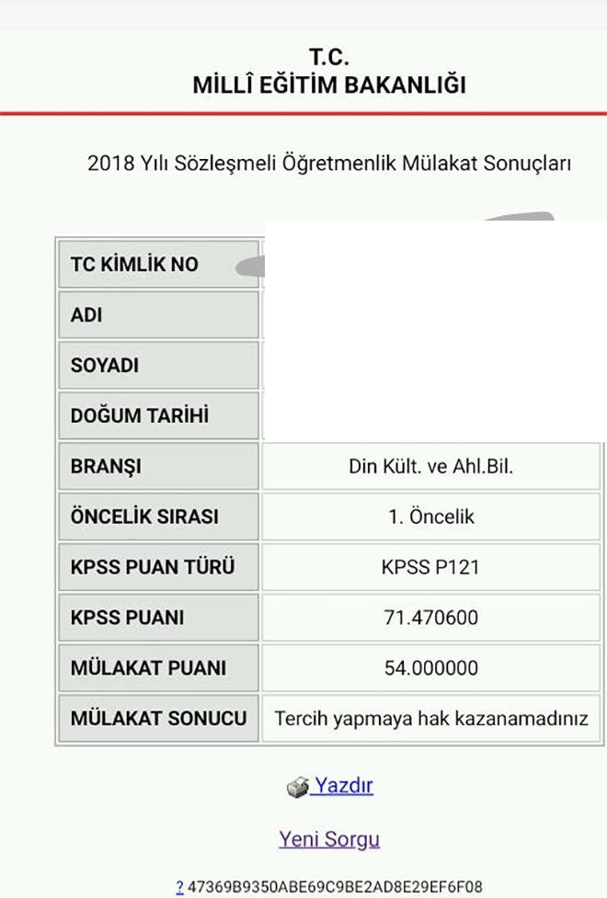Select the TC KİMLİK NO label cell
The width and height of the screenshot is (607, 898).
(x=159, y=264)
